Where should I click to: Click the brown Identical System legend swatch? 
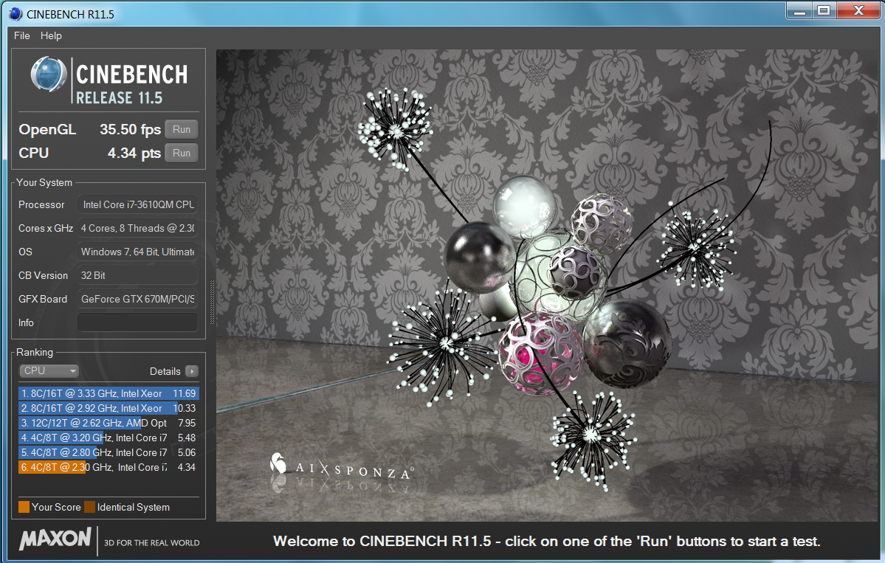coord(90,507)
